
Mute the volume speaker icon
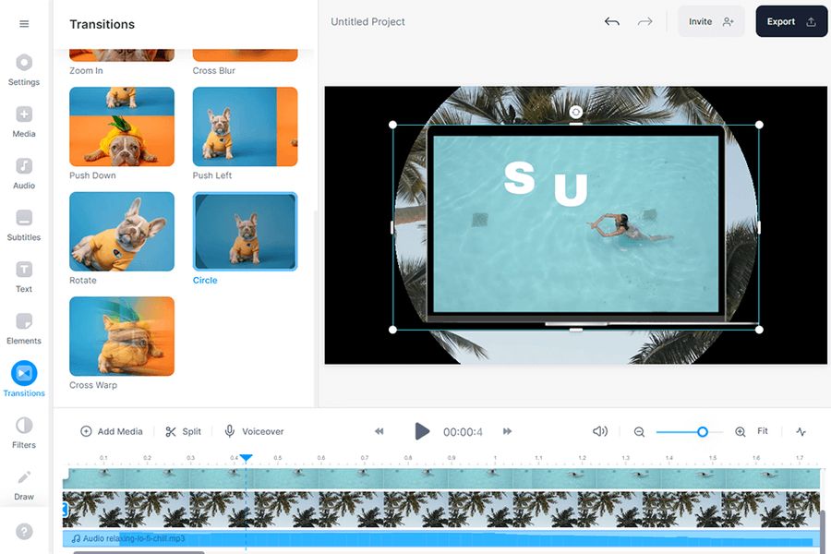click(x=600, y=431)
